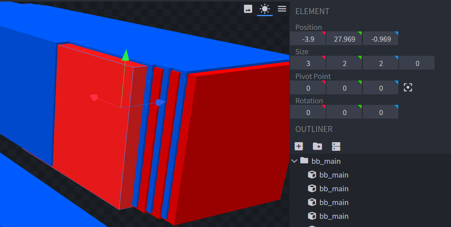Image resolution: width=451 pixels, height=227 pixels.
Task: Click the cube icon of the second bb_main element
Action: [312, 189]
